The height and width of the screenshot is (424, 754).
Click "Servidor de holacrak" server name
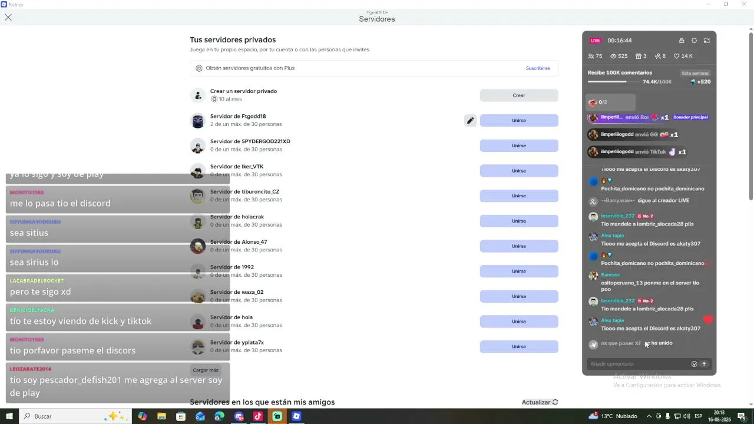pos(237,217)
